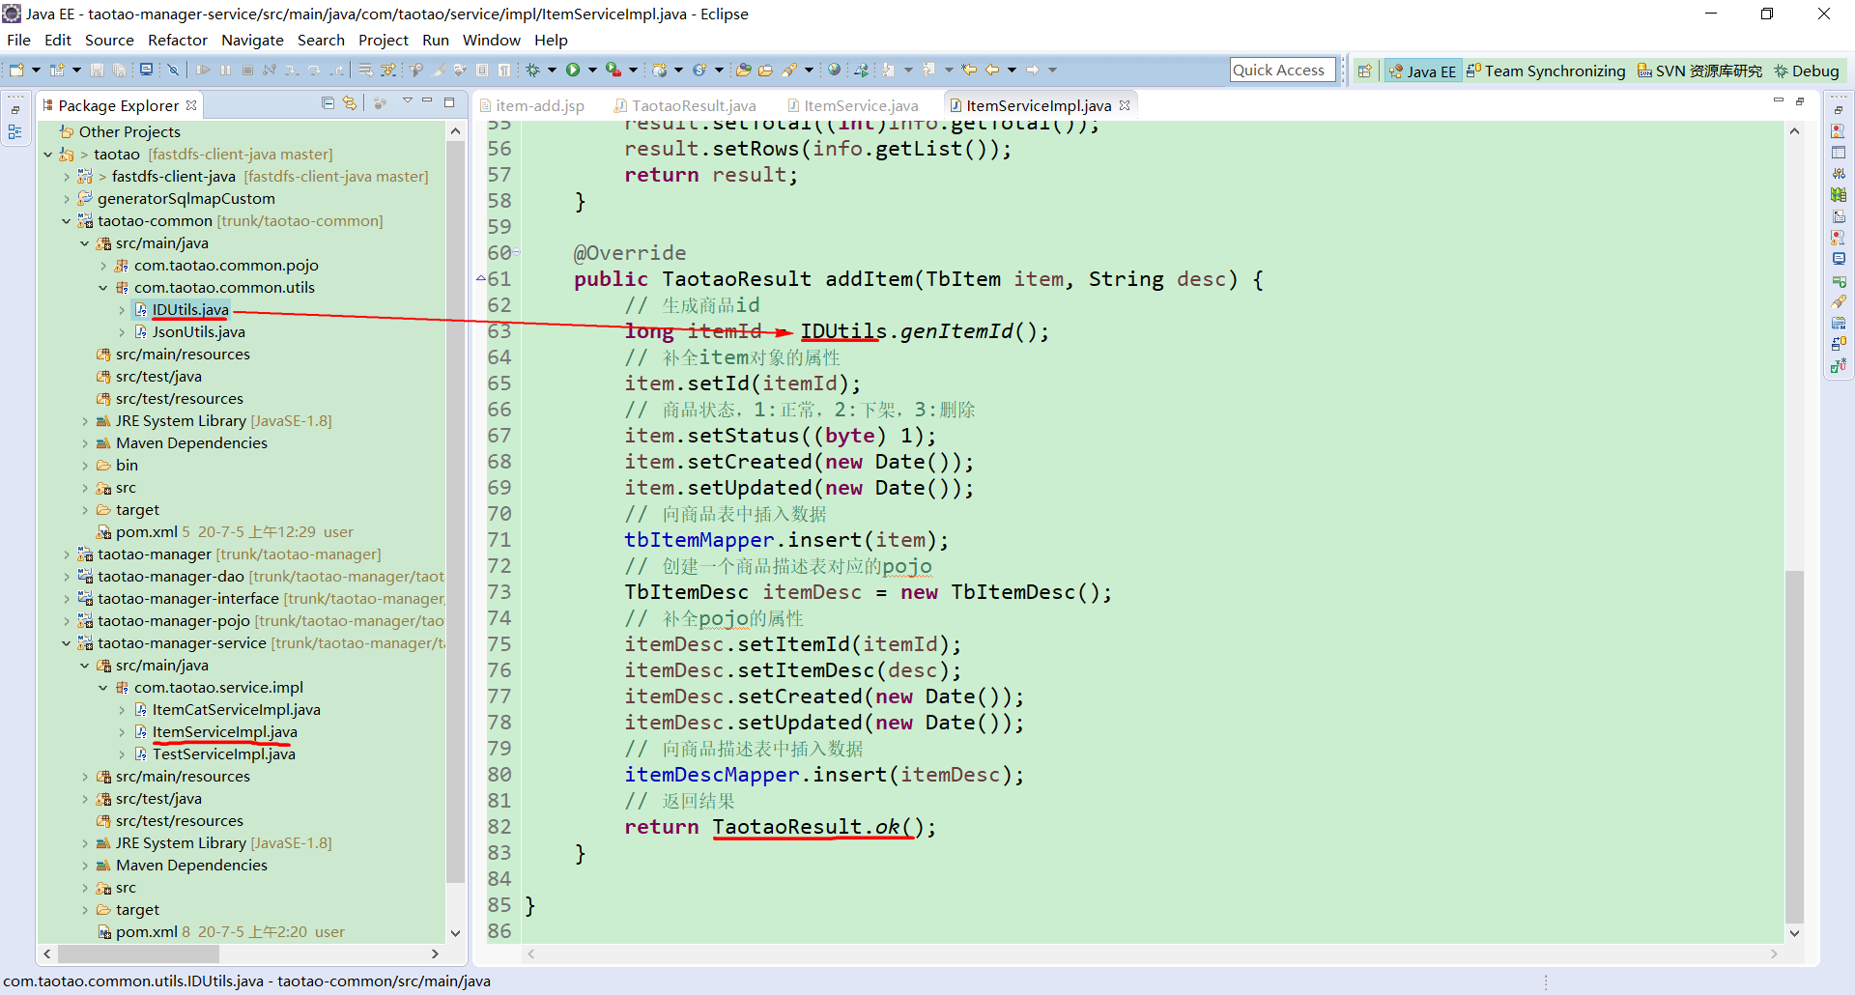Open the Run button dropdown arrow
The width and height of the screenshot is (1855, 995).
coord(592,70)
